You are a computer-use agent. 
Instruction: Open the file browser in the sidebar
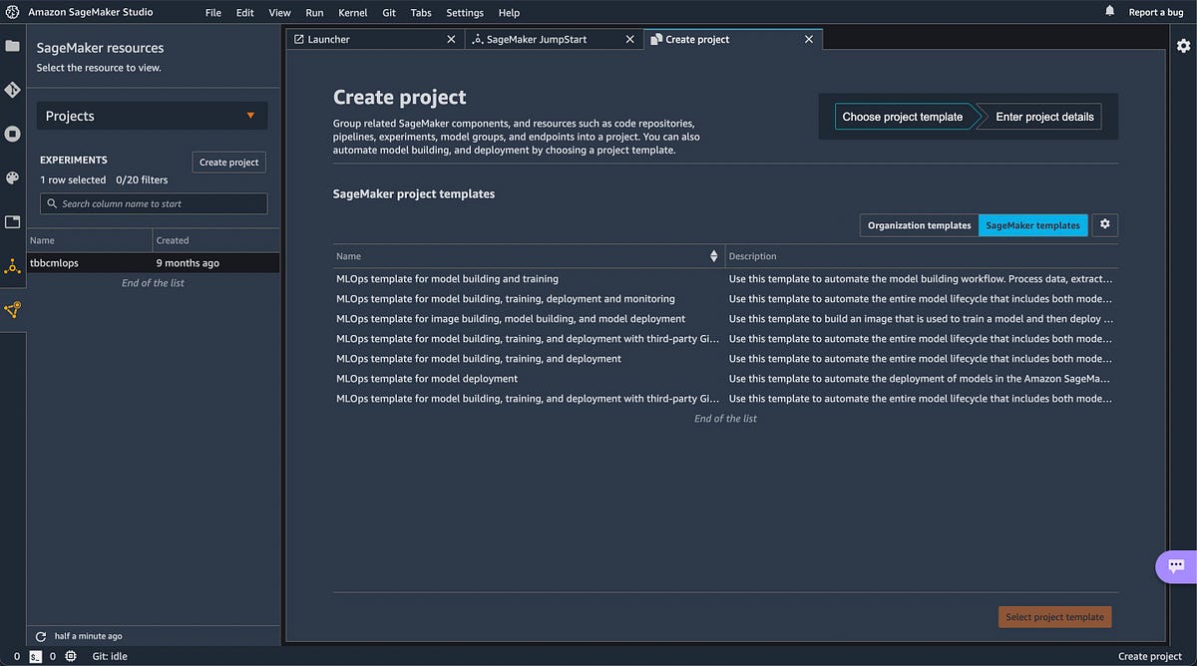pos(12,45)
